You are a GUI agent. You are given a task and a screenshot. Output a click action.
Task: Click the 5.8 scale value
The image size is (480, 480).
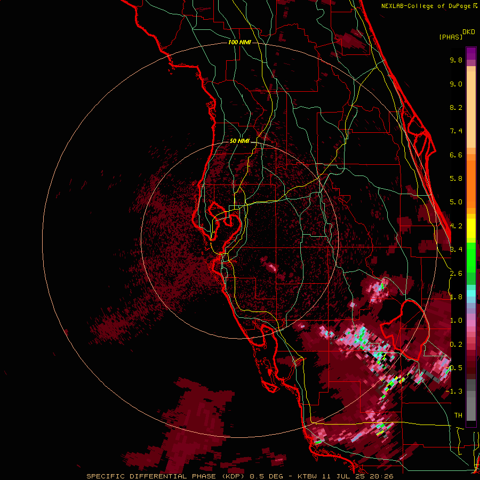click(456, 179)
